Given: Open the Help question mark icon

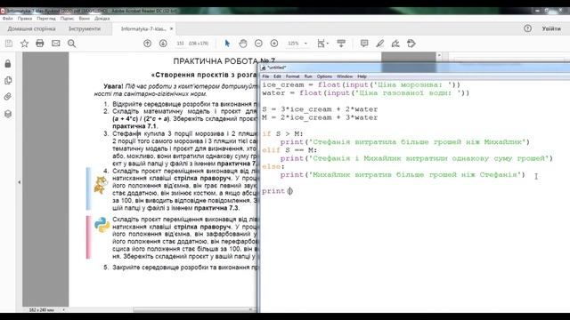Looking at the screenshot, I should 527,28.
